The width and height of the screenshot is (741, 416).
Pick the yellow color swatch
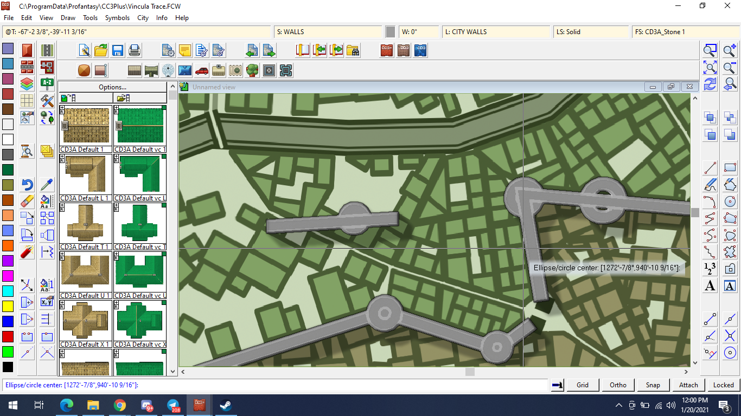pyautogui.click(x=8, y=306)
